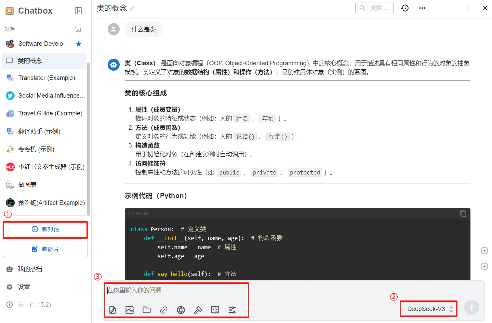Click the 新图片 new image button

(x=45, y=249)
